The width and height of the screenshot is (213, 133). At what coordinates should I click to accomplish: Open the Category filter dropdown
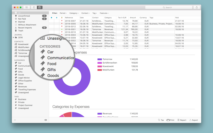click(x=74, y=13)
